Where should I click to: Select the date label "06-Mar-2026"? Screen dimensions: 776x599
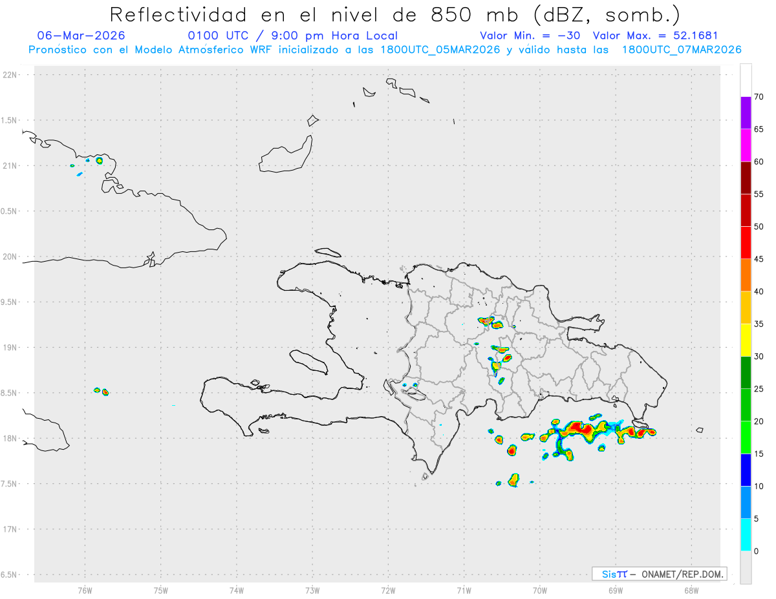[x=81, y=36]
